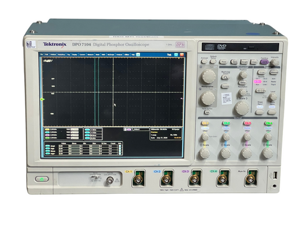
Task: Open the Trig menu
Action: point(68,55)
